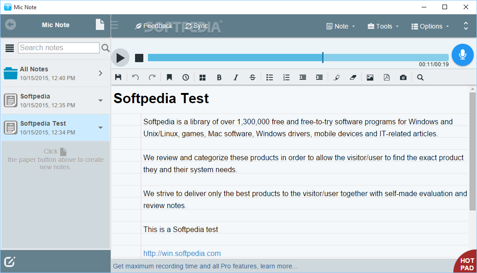Viewport: 477px width, 273px height.
Task: Capture a photo with camera icon
Action: (x=403, y=77)
